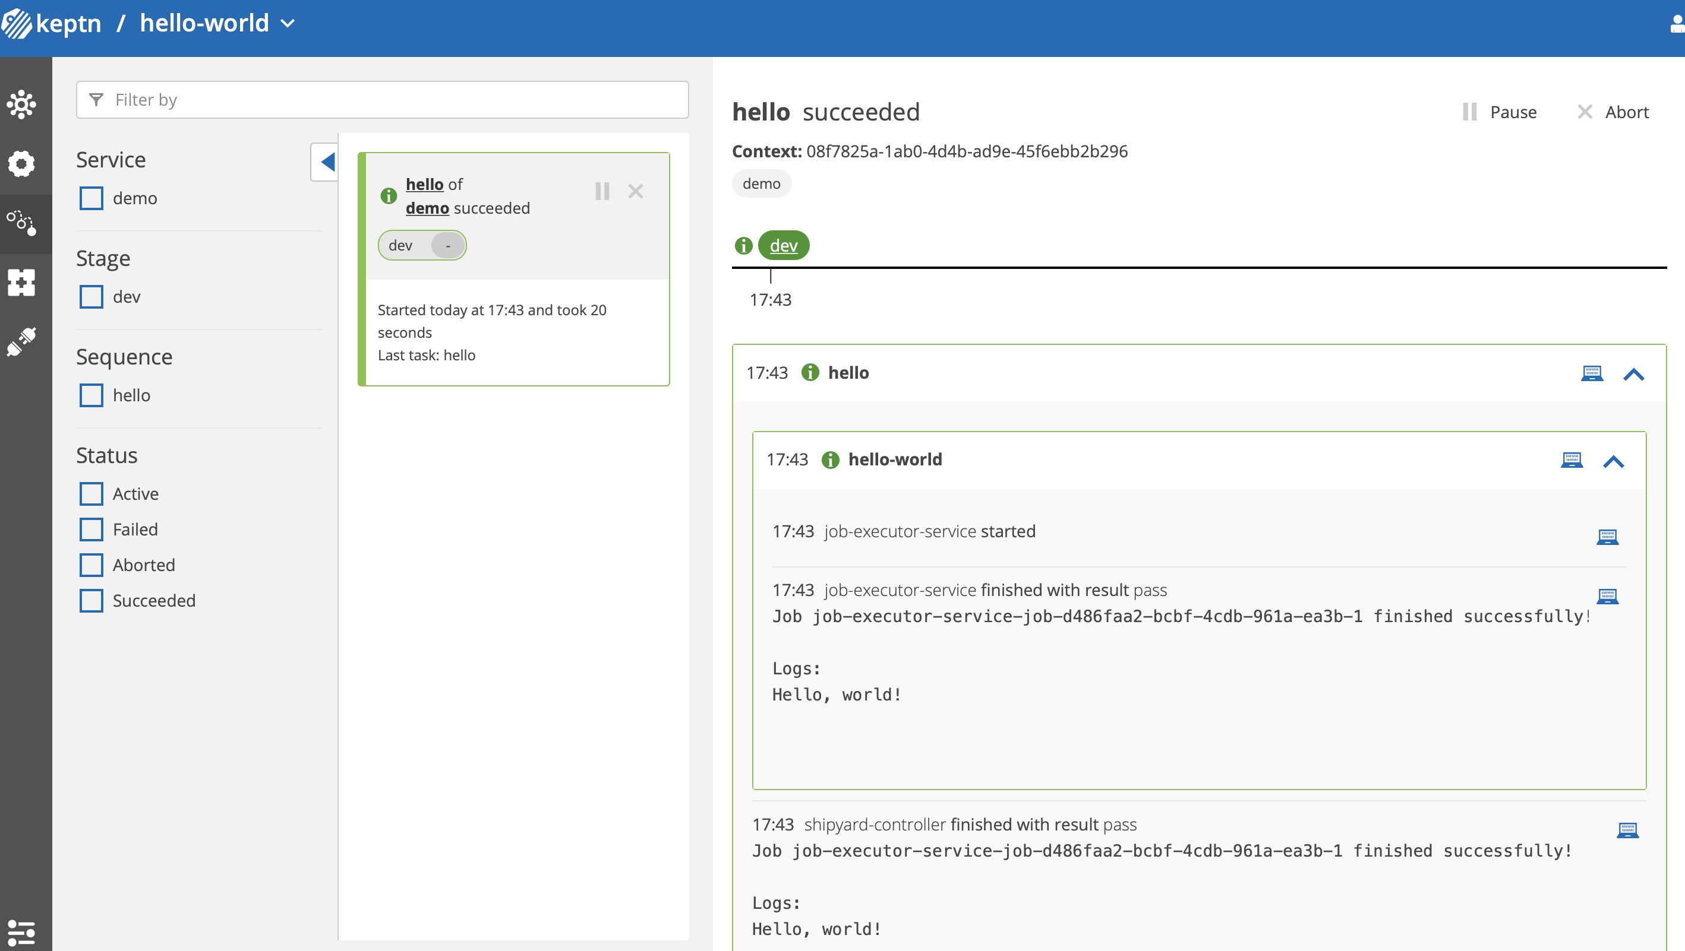The image size is (1685, 951).
Task: Open the Uniform plug sidebar icon
Action: click(21, 342)
